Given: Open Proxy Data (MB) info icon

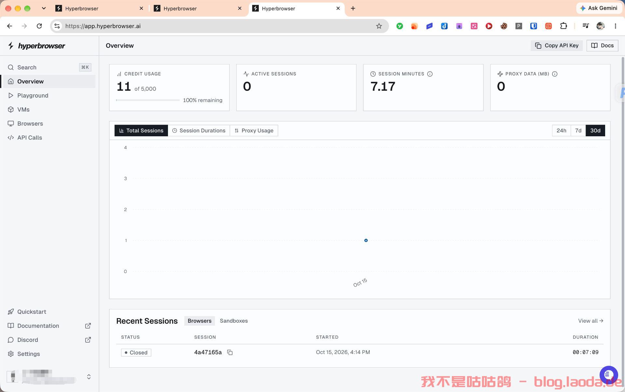Looking at the screenshot, I should point(555,74).
